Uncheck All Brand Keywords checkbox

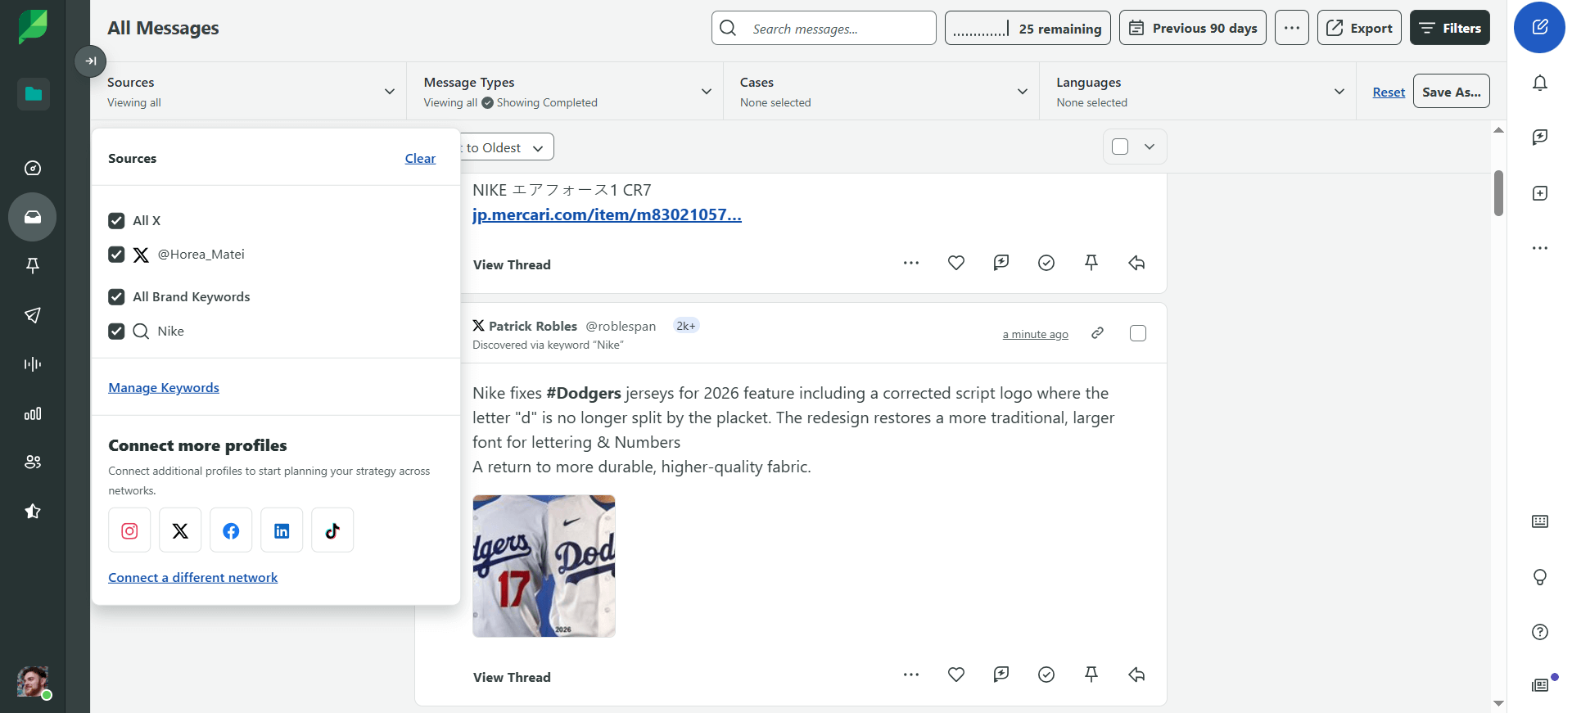click(116, 297)
